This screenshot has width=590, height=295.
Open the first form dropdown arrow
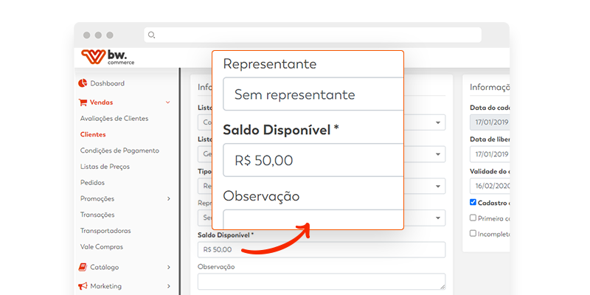(438, 122)
